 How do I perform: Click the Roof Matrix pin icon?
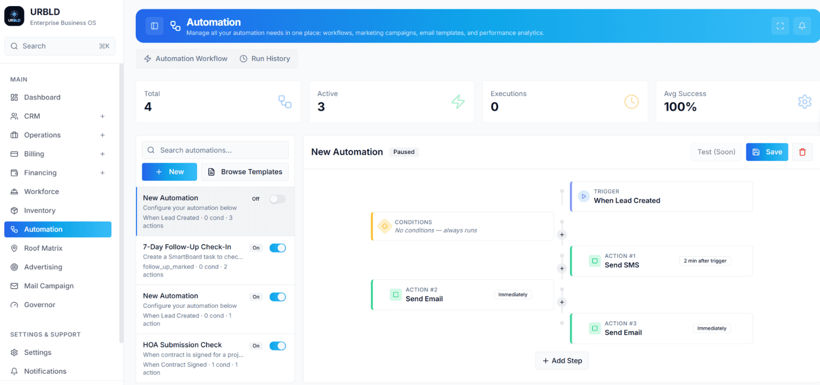click(x=14, y=248)
